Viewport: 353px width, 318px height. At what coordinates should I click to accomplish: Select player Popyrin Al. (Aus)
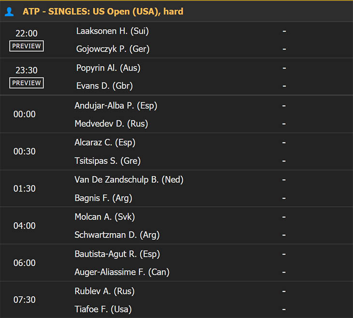pyautogui.click(x=108, y=68)
